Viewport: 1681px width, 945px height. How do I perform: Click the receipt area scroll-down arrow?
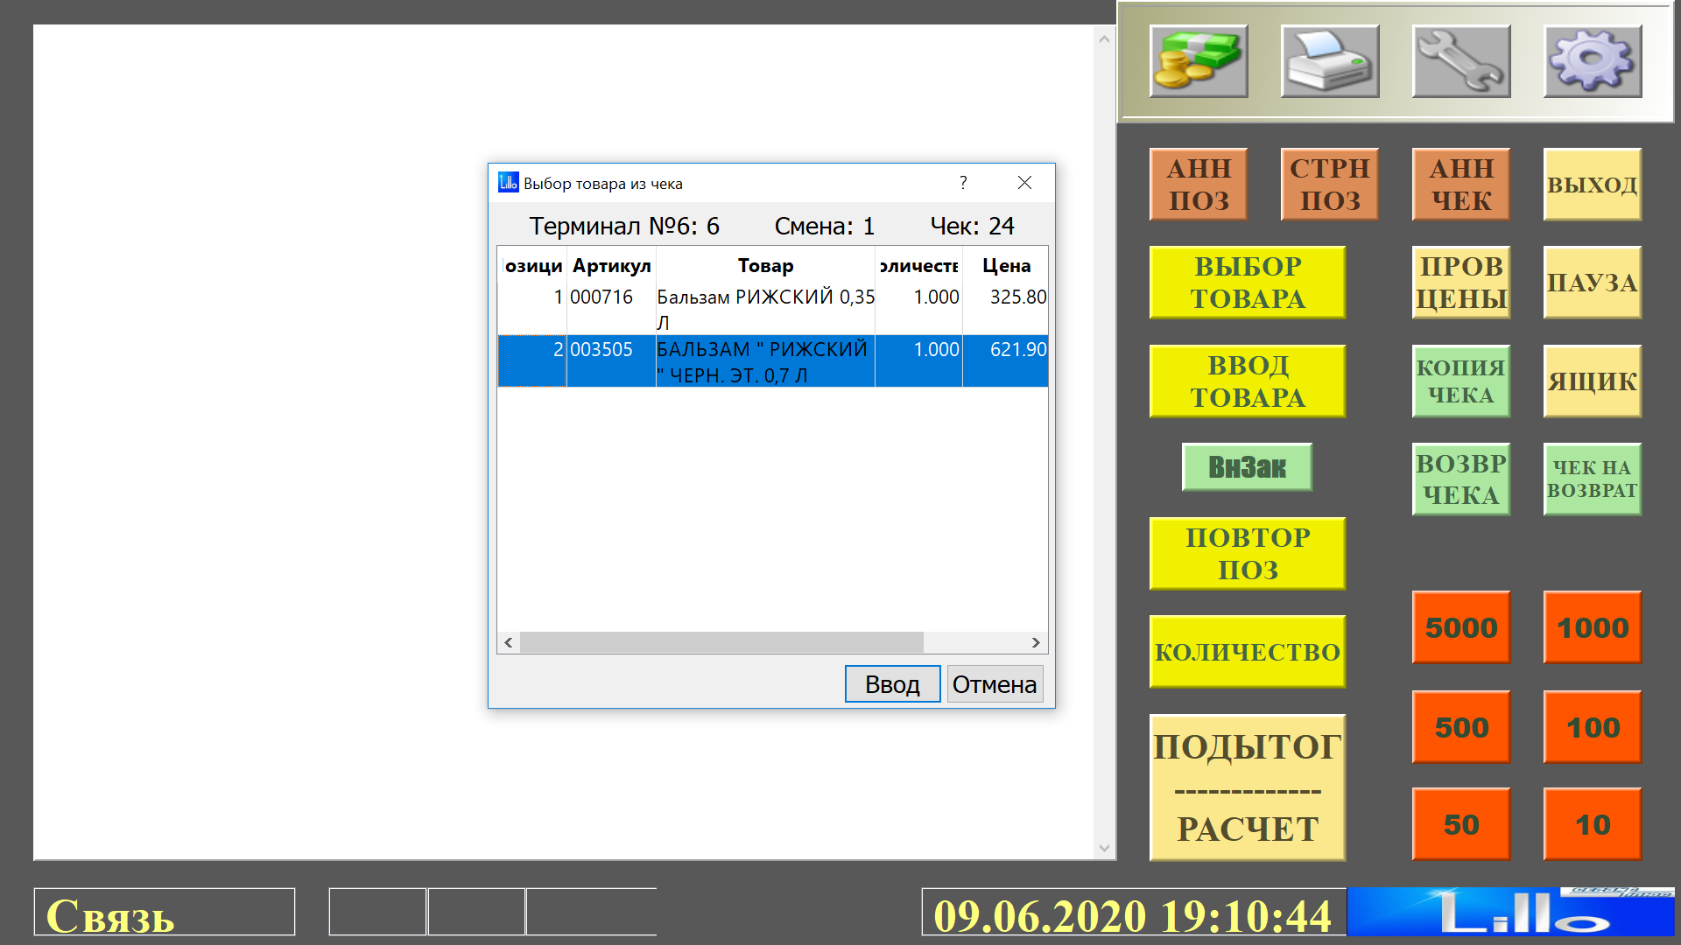[x=1104, y=848]
